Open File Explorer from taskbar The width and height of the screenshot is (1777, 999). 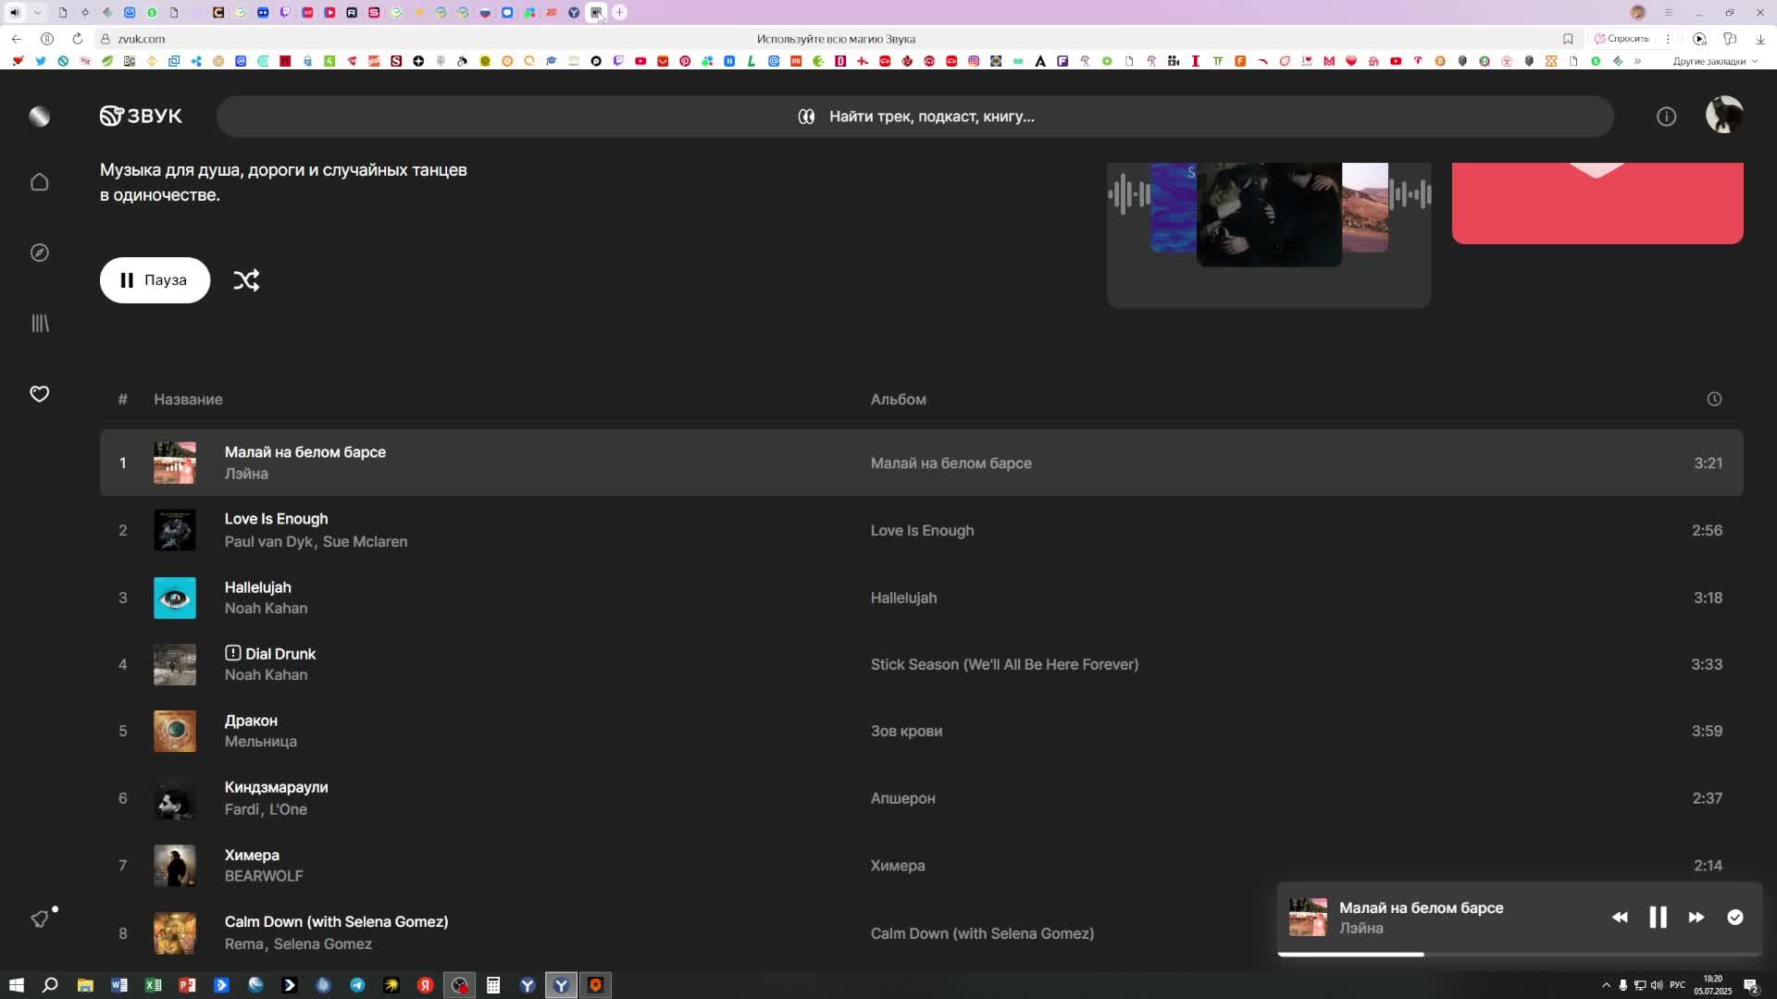[85, 985]
